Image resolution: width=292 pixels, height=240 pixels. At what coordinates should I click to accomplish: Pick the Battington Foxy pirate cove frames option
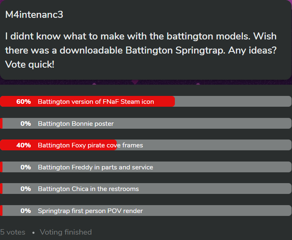(x=90, y=145)
